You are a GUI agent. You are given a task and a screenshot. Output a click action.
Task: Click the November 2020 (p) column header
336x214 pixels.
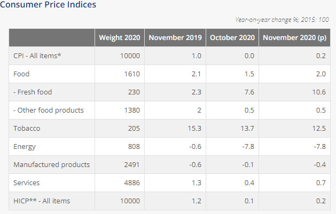(294, 37)
